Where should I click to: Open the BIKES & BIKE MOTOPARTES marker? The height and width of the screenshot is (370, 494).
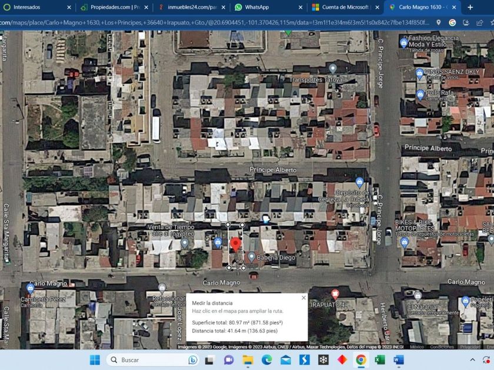point(405,242)
